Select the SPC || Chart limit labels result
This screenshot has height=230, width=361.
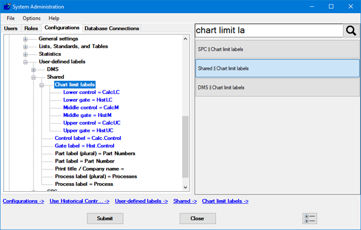pos(278,49)
